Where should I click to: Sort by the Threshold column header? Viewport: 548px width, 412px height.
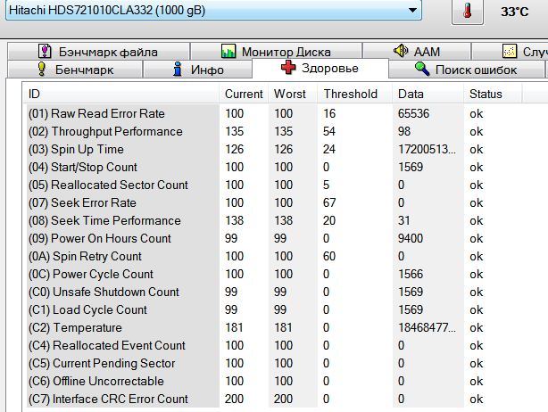[x=354, y=94]
